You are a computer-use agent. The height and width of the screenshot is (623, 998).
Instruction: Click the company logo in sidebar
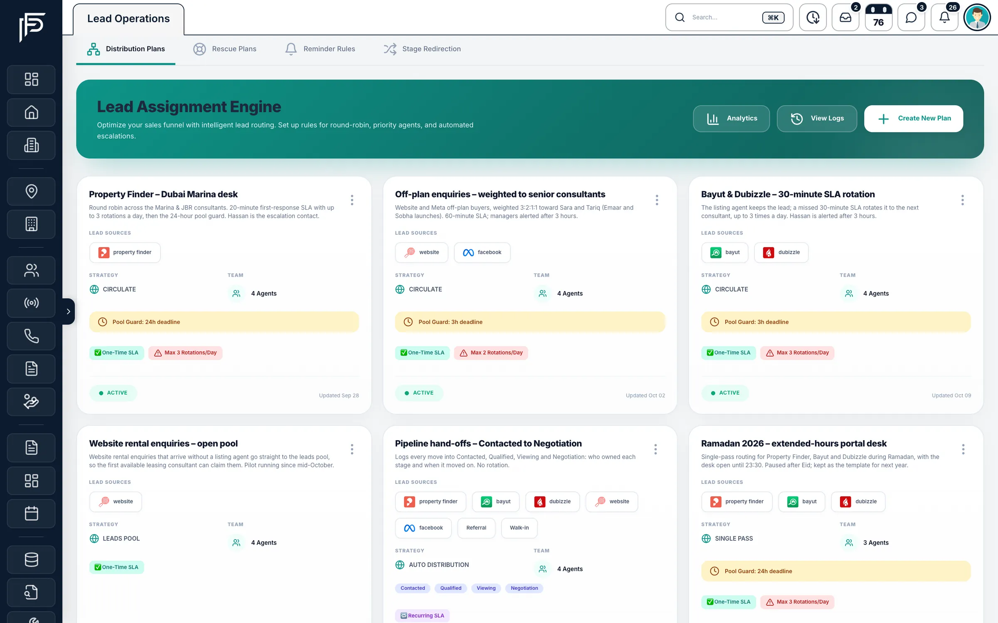point(32,27)
